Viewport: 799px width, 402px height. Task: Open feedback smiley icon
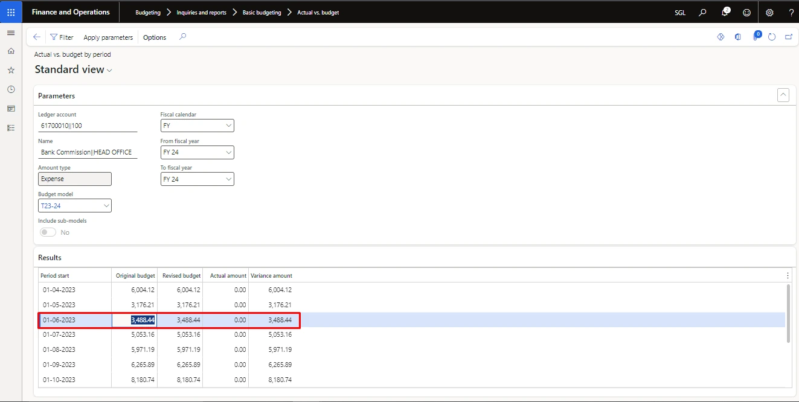[747, 12]
